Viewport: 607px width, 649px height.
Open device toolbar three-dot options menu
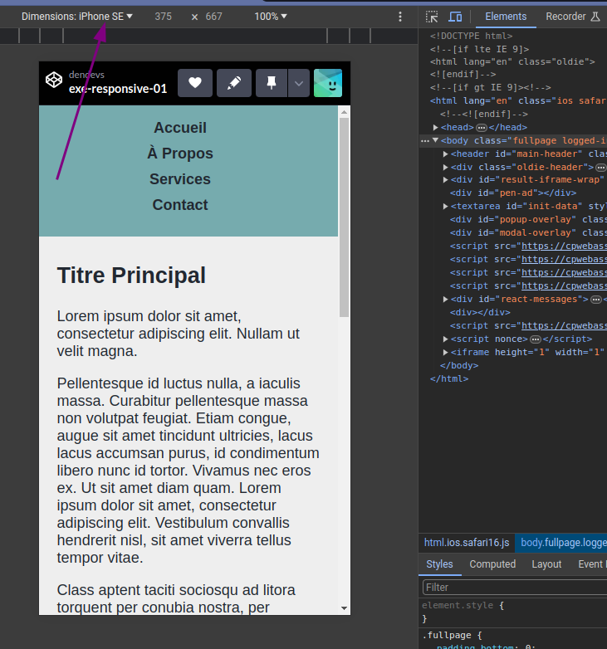click(400, 17)
